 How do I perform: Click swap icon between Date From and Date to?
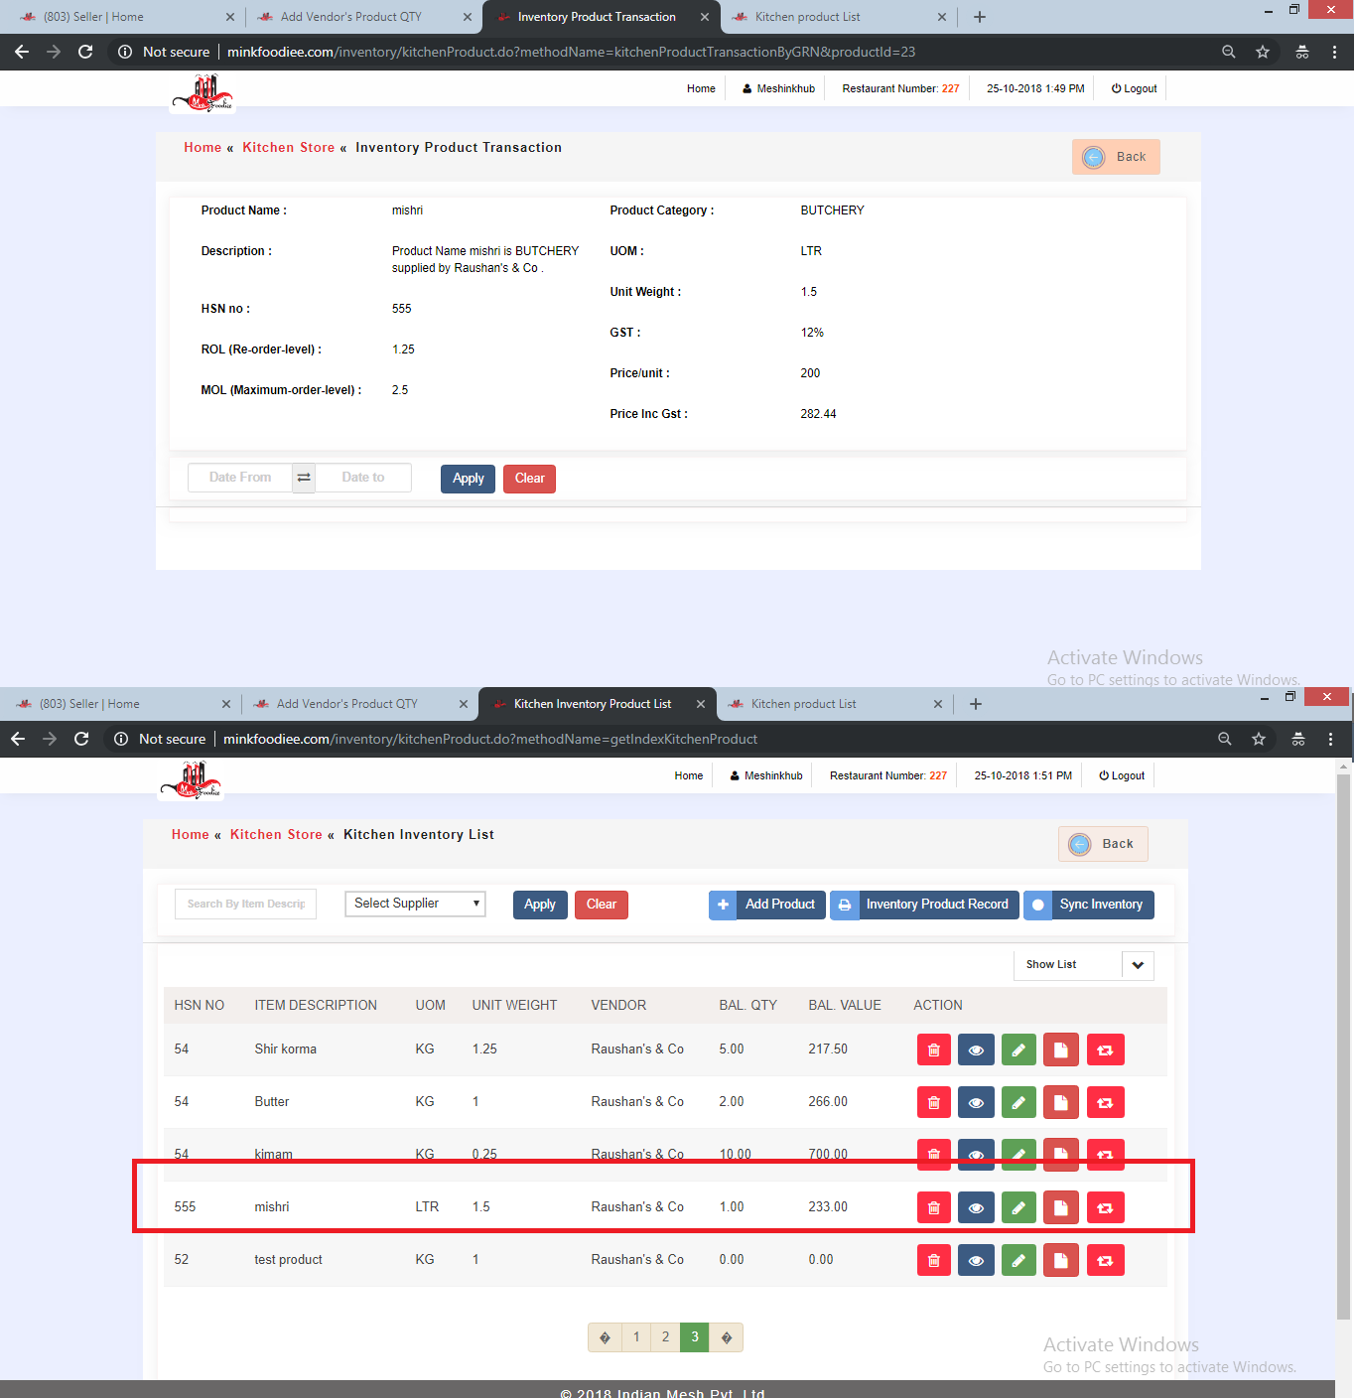tap(304, 478)
